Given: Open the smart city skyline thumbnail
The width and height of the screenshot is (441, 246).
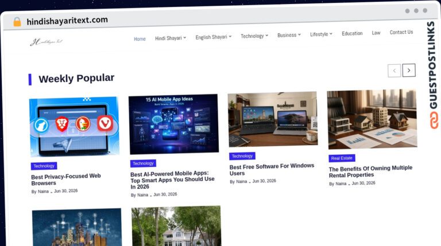Looking at the screenshot, I should click(77, 227).
